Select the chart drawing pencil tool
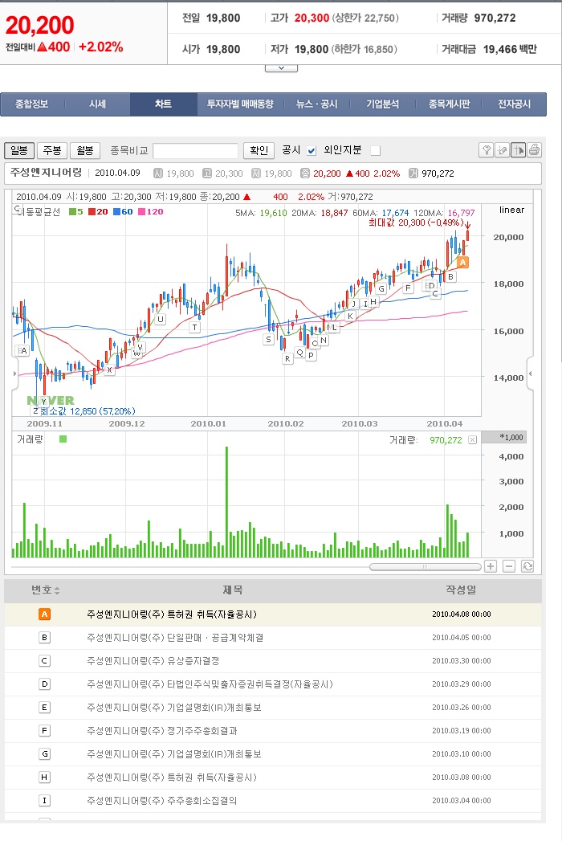Image resolution: width=562 pixels, height=841 pixels. [x=502, y=150]
